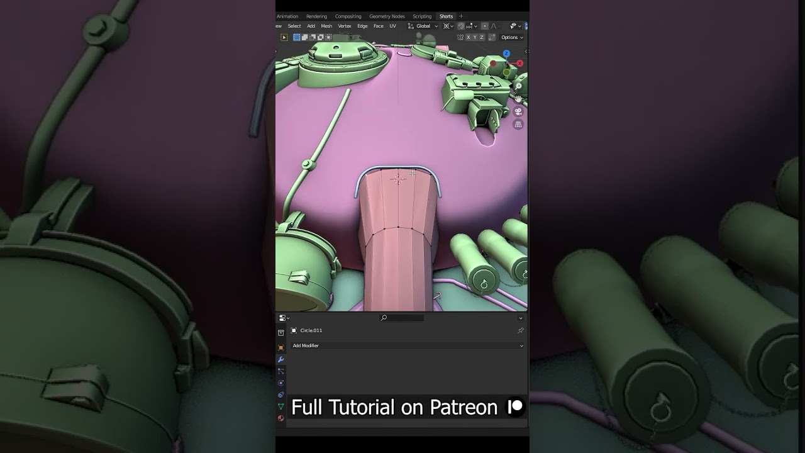This screenshot has width=805, height=453.
Task: Open the Mesh menu
Action: coord(326,26)
